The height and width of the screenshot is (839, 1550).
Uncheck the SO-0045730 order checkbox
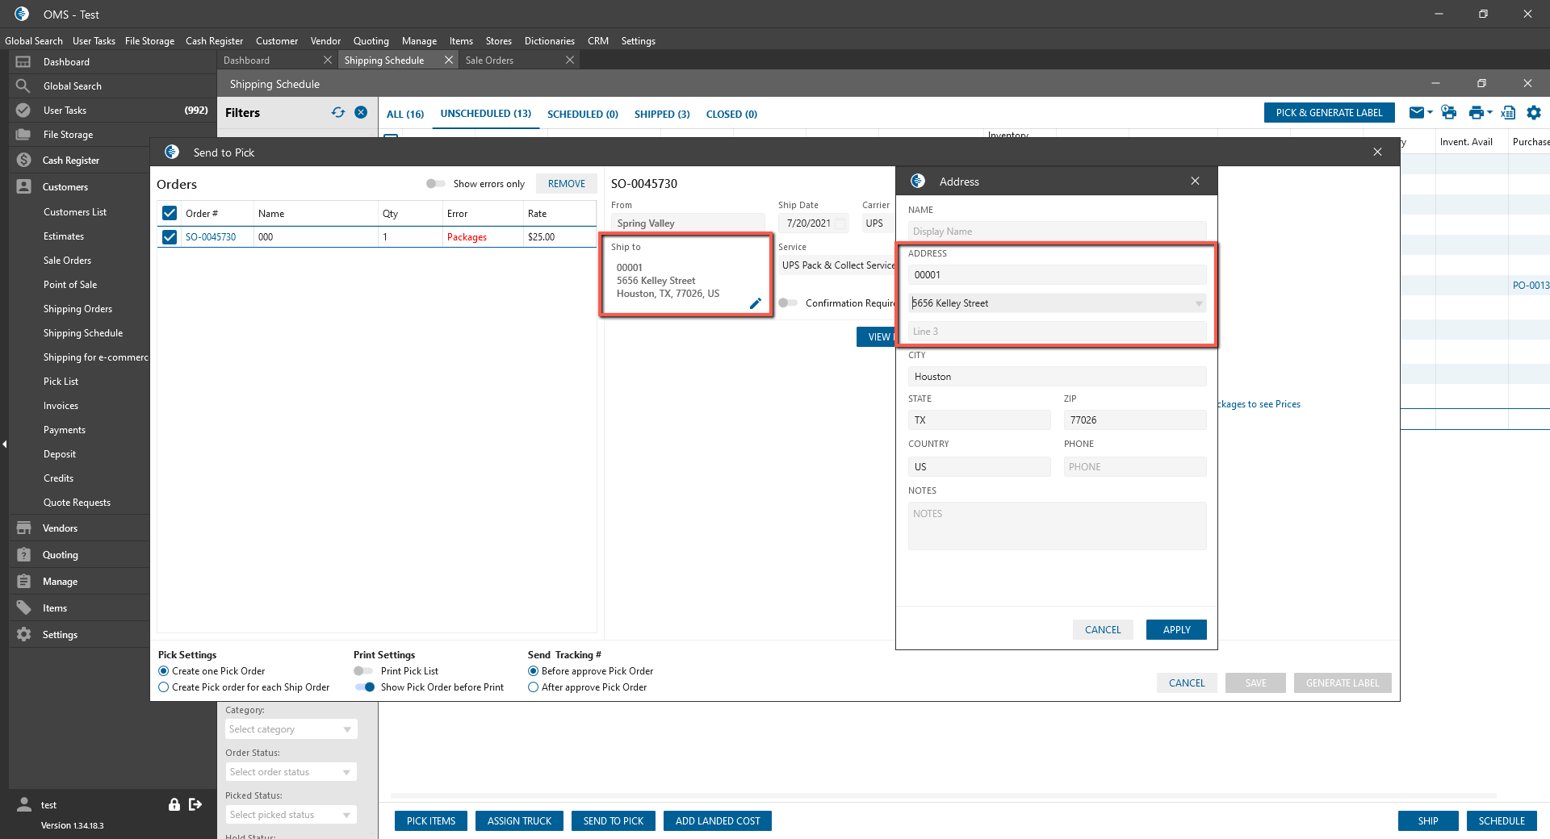pos(170,237)
